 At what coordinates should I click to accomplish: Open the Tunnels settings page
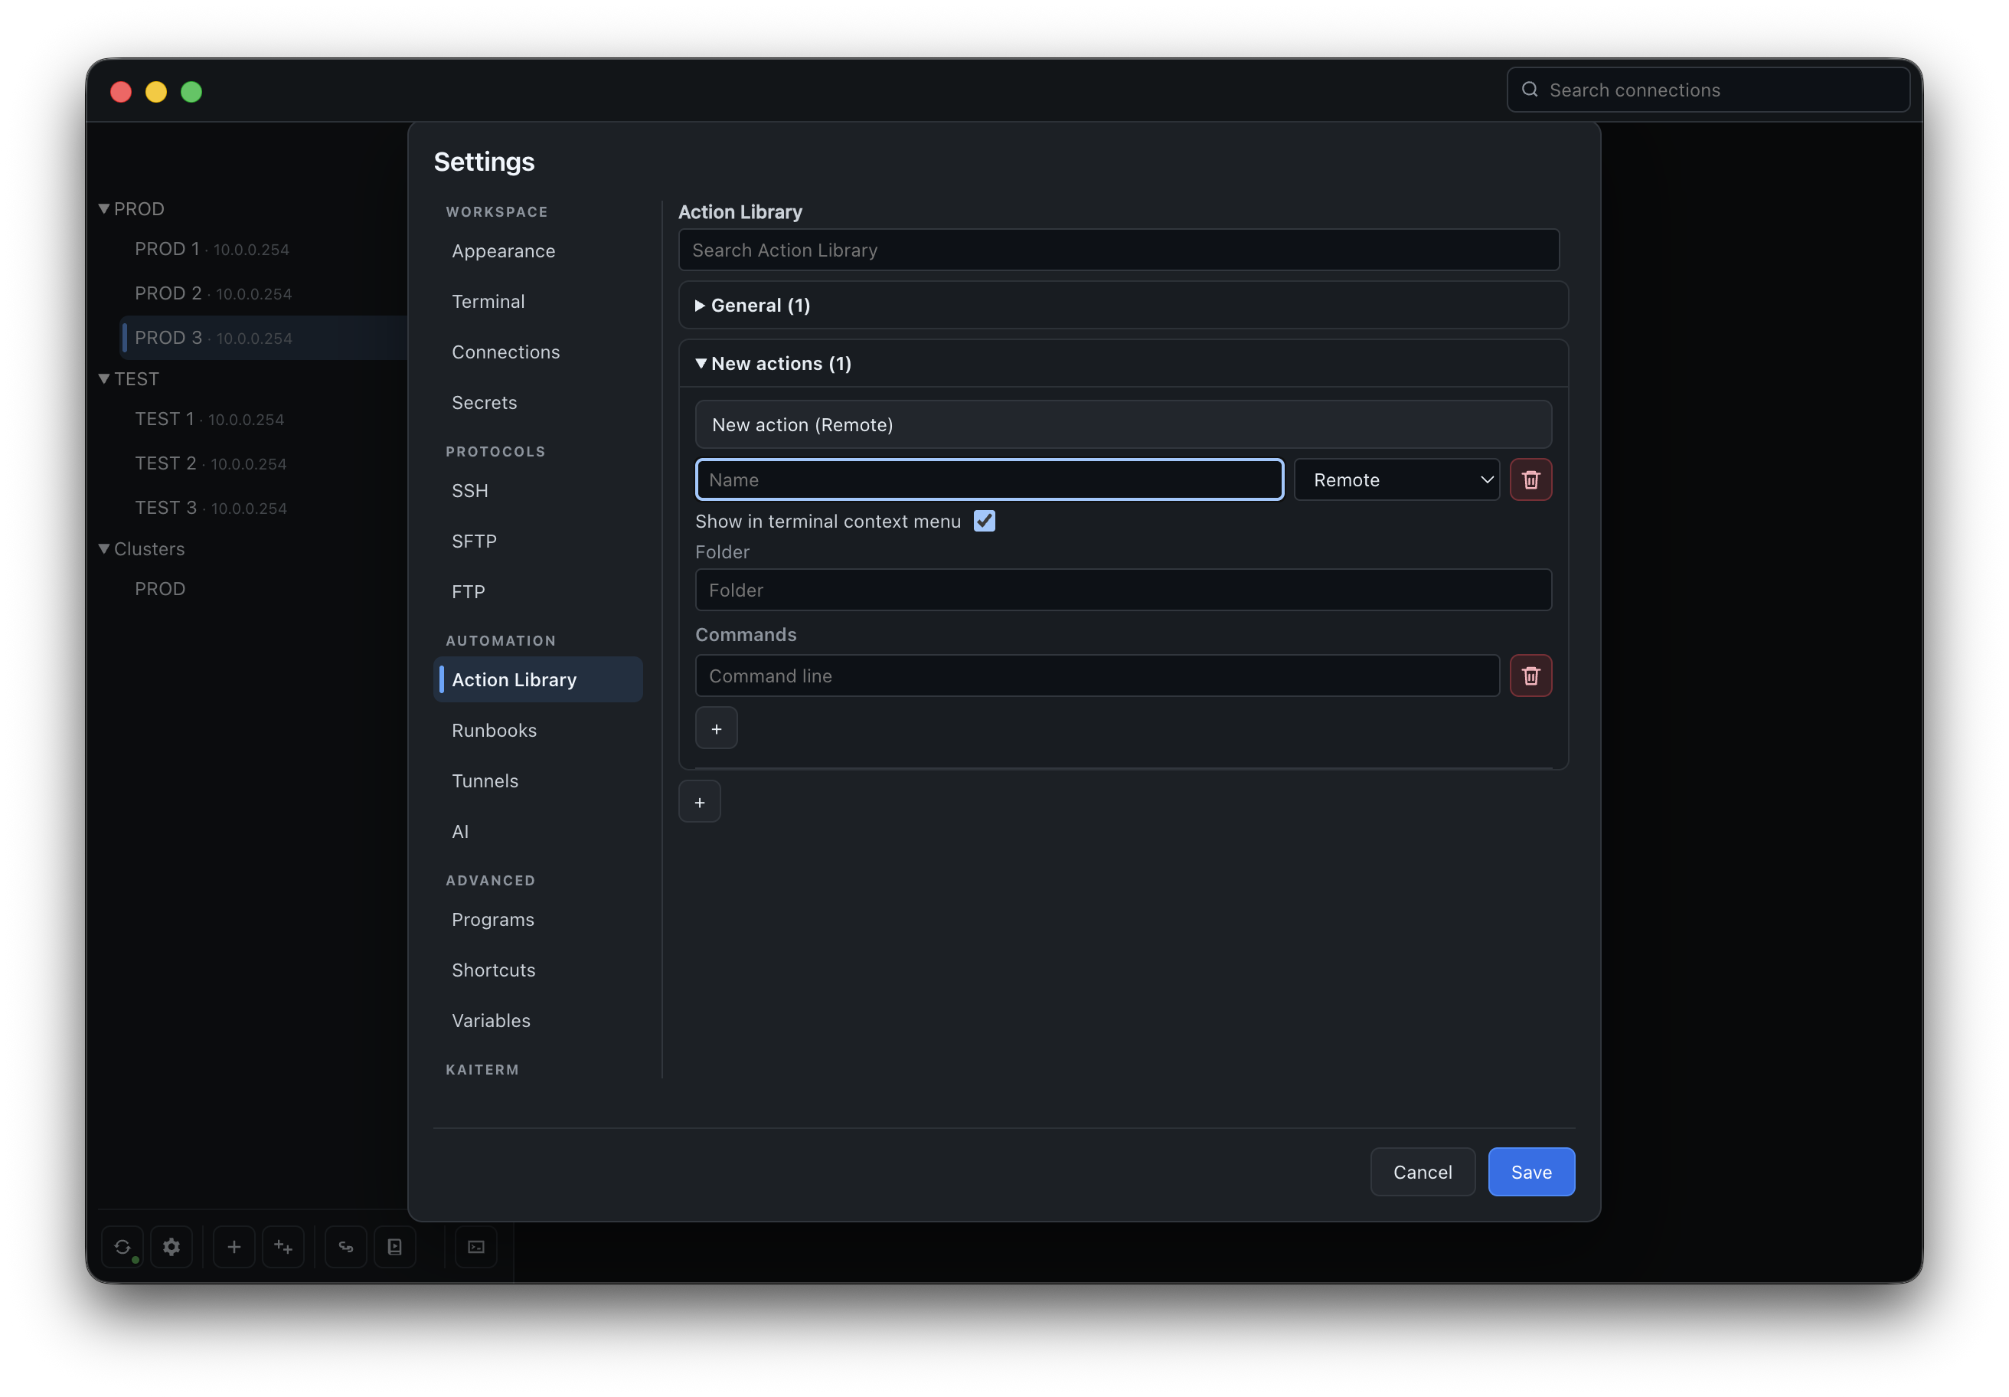538,780
